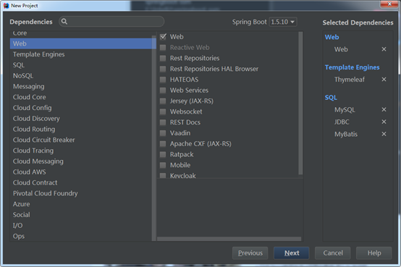Enable the HATEOAS dependency checkbox
Image resolution: width=401 pixels, height=267 pixels.
point(163,80)
